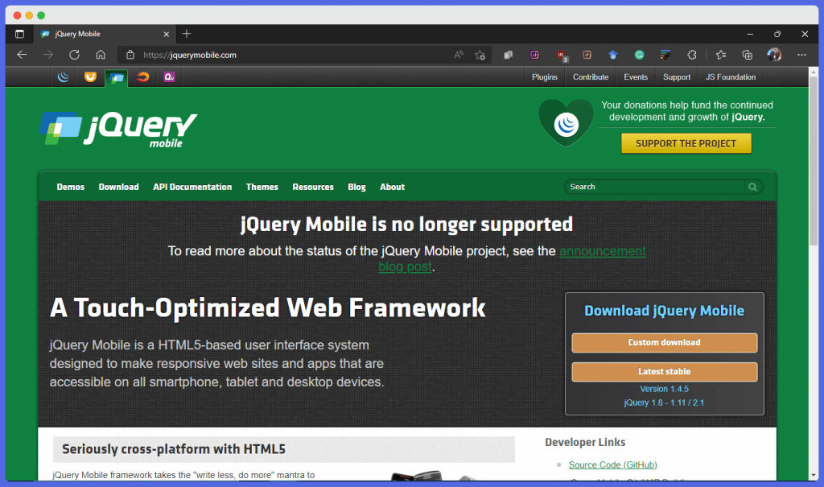Screen dimensions: 824x487
Task: Open the Contribute menu item
Action: click(591, 77)
